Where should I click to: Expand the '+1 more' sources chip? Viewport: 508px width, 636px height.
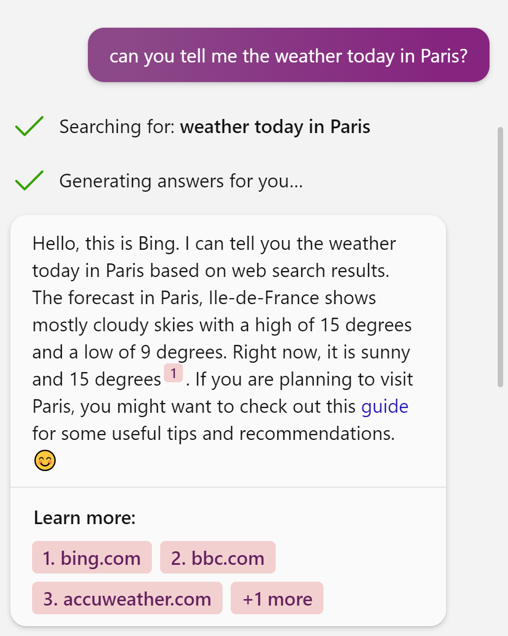(x=277, y=599)
